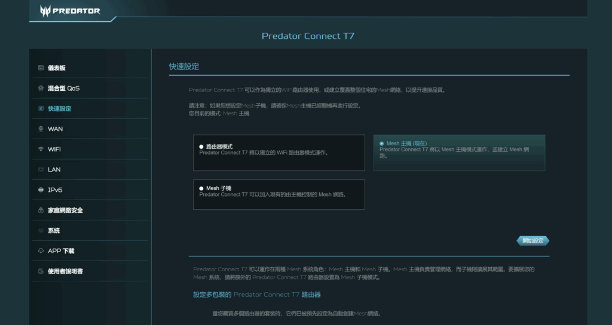612x325 pixels.
Task: Click the paragraph starting 當您購買多個路由器
Action: point(297,314)
